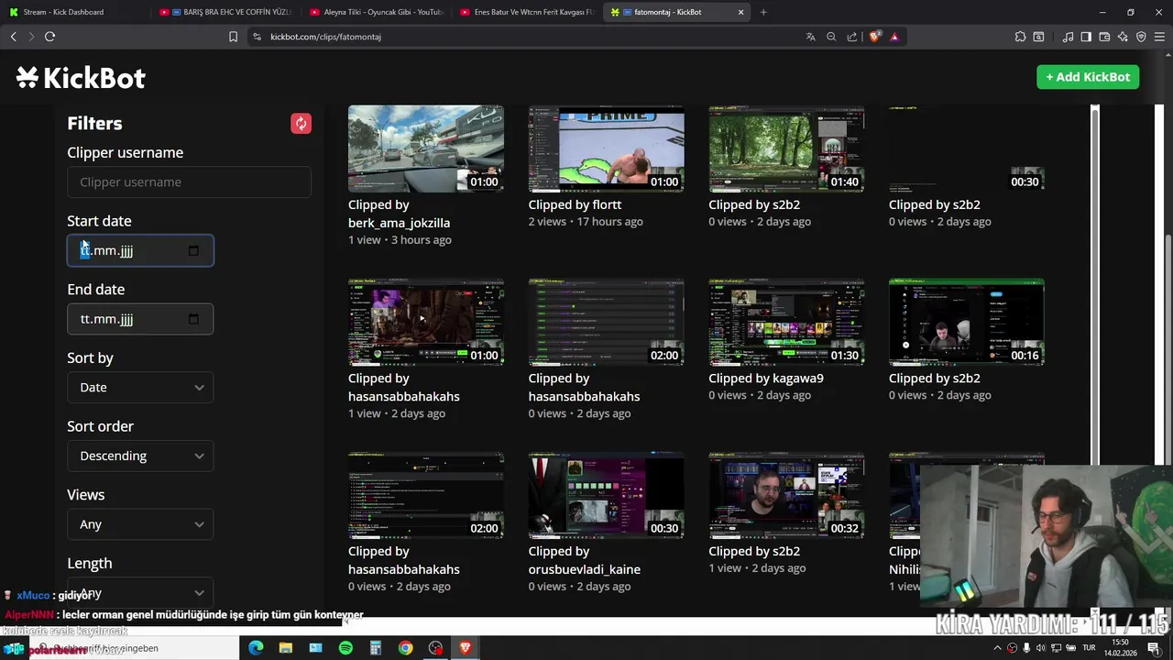
Task: Go back with the browser back arrow
Action: [13, 37]
